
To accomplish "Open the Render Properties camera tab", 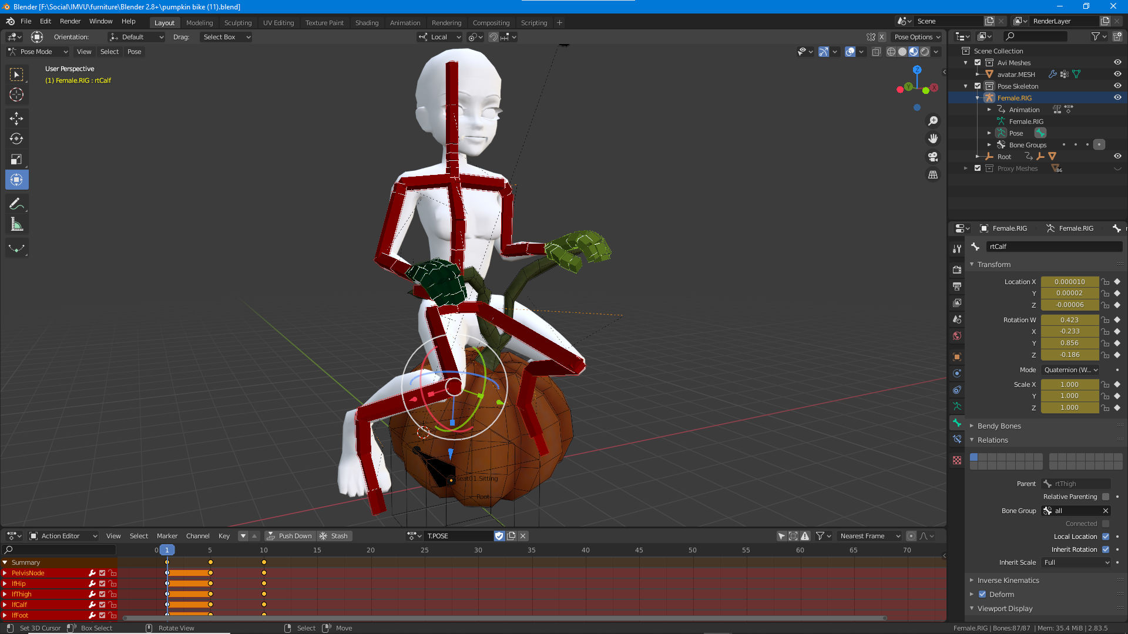I will tap(957, 269).
